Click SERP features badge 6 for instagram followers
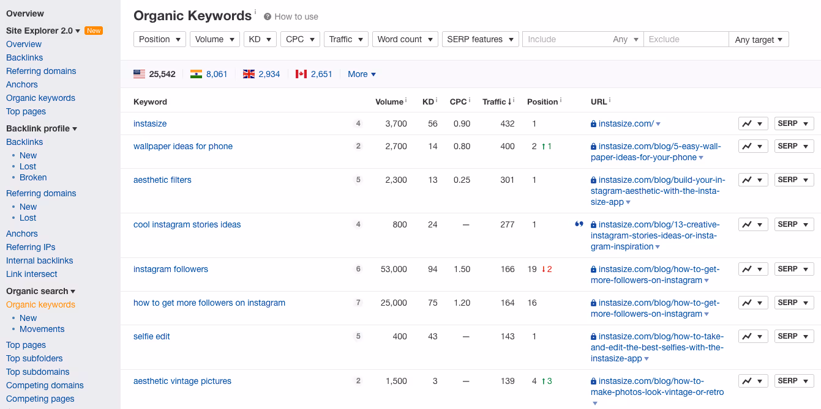Image resolution: width=821 pixels, height=409 pixels. click(358, 269)
